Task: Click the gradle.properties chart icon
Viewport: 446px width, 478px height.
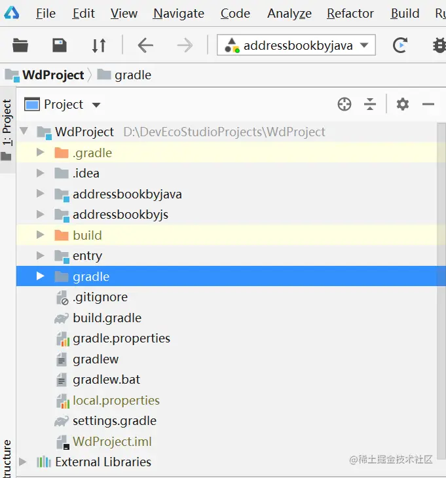Action: (63, 339)
